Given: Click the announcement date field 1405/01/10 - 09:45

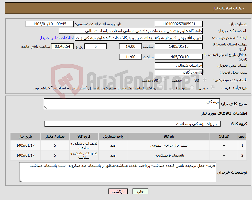Looking at the screenshot, I should point(49,24).
